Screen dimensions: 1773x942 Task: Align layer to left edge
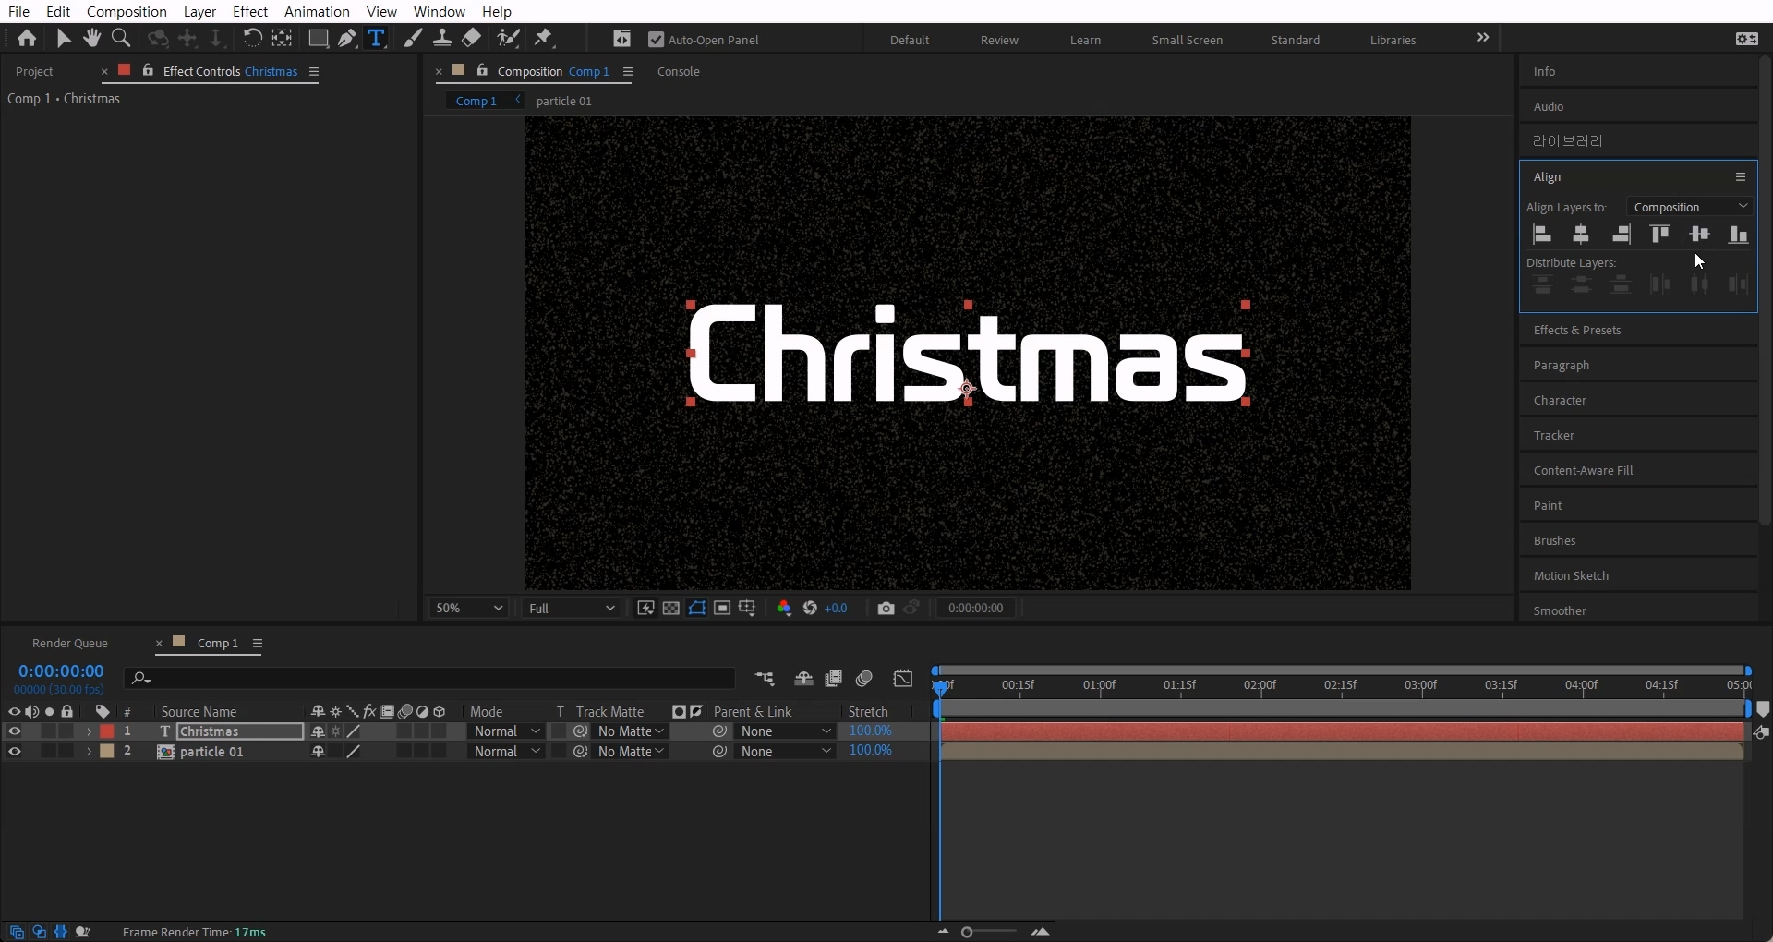click(x=1542, y=235)
